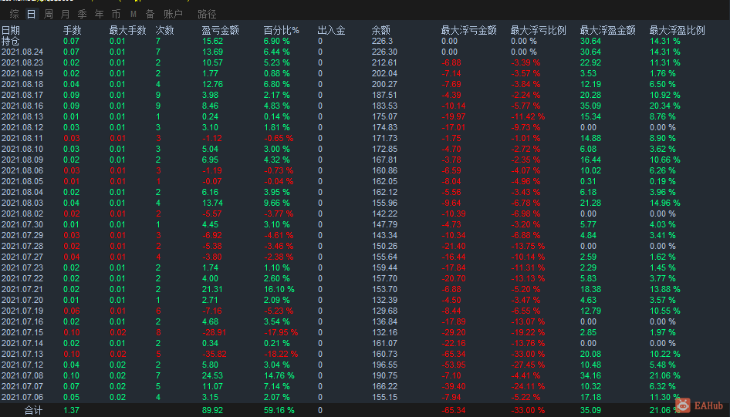This screenshot has width=730, height=417.
Task: Click the 手数 column header
Action: (73, 30)
